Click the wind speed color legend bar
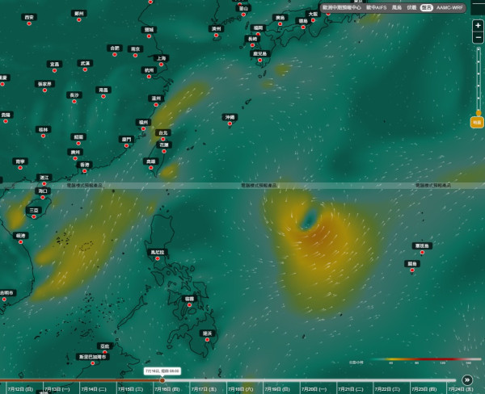 [x=425, y=359]
